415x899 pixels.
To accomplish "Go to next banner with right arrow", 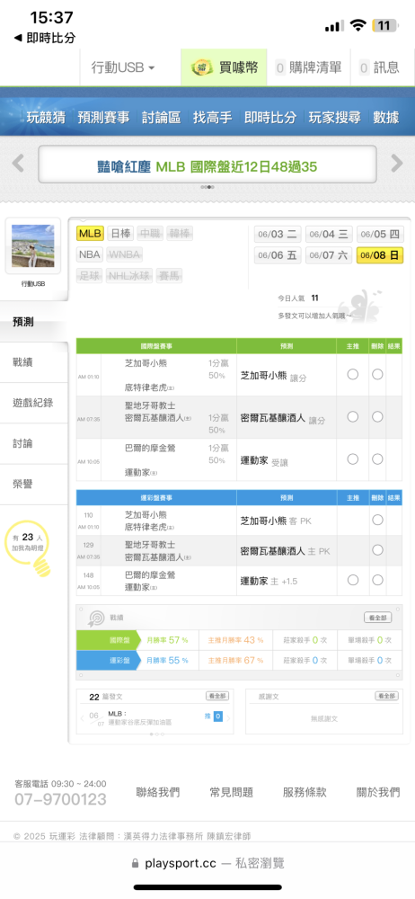I will (397, 164).
